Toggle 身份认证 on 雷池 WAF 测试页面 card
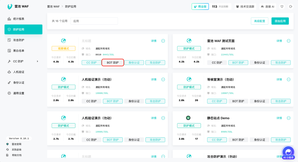 point(259,62)
